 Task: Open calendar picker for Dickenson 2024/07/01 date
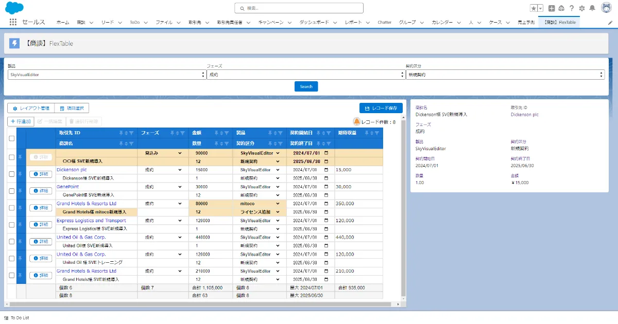(x=326, y=170)
